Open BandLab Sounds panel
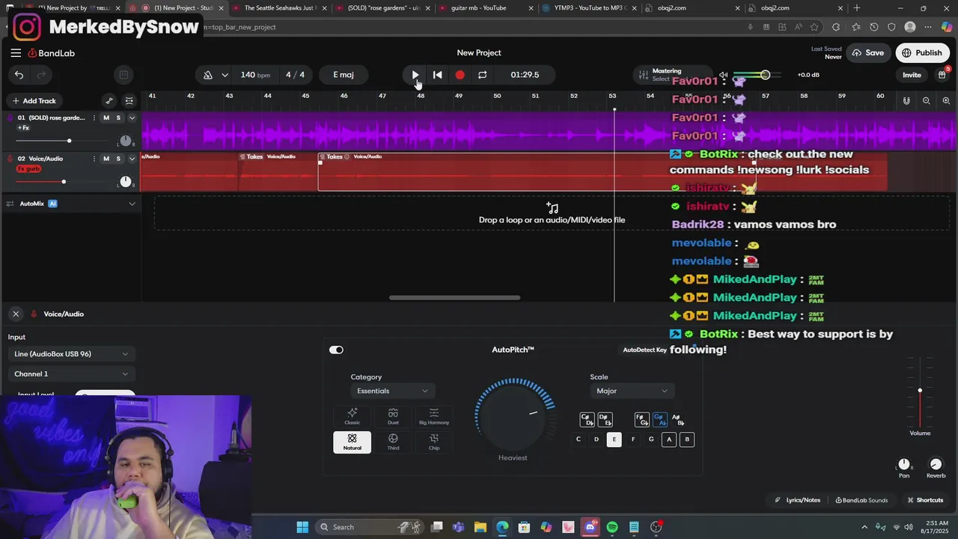The image size is (958, 539). coord(861,500)
